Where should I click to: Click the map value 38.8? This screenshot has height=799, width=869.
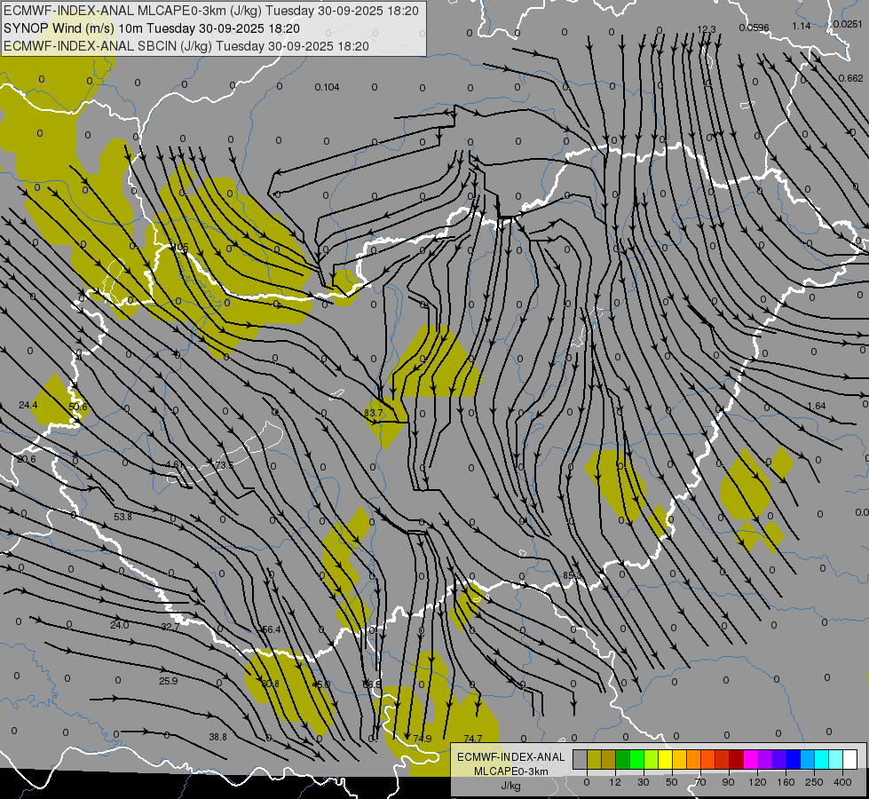tap(217, 737)
